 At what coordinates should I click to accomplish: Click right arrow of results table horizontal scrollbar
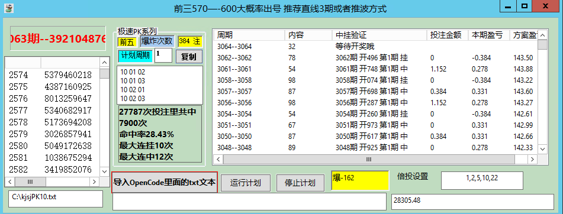(x=533, y=159)
